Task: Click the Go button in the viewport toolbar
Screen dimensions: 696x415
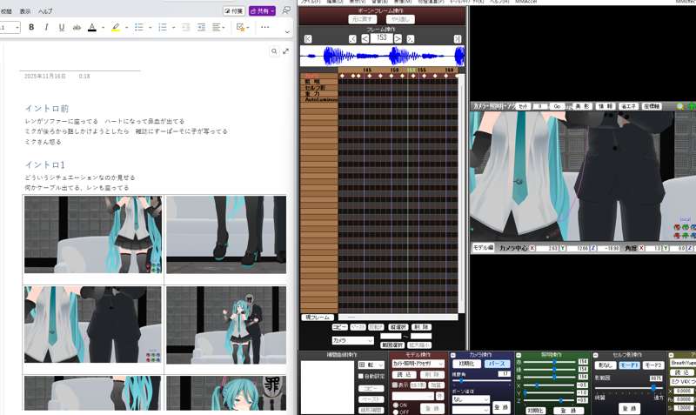Action: pyautogui.click(x=557, y=106)
